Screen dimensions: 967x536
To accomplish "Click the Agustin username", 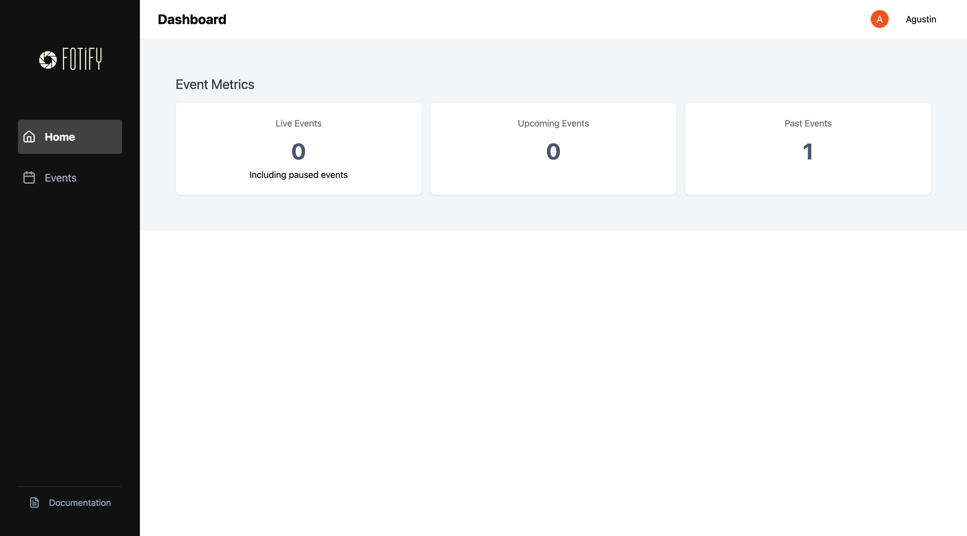I will (x=921, y=19).
